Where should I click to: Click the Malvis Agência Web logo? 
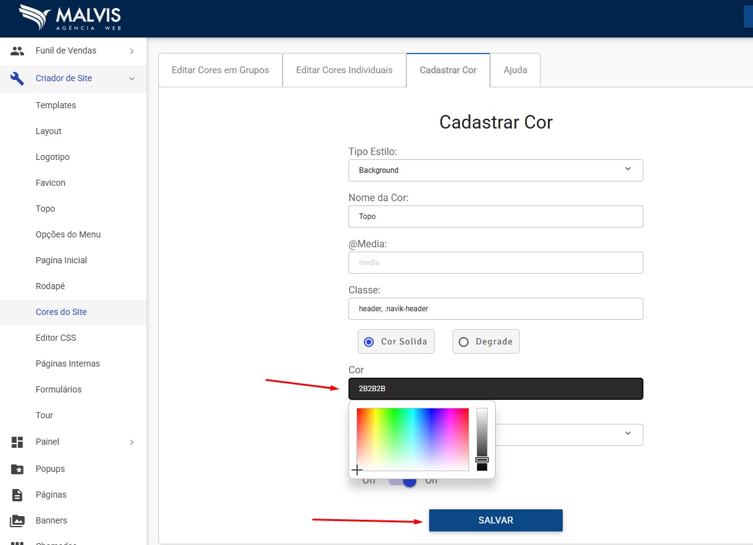pyautogui.click(x=70, y=18)
